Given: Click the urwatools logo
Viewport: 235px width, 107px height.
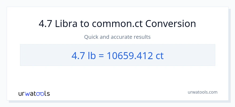Looking at the screenshot, I should (34, 93).
